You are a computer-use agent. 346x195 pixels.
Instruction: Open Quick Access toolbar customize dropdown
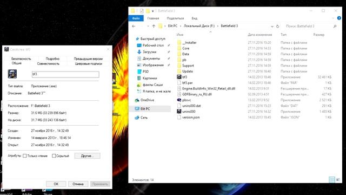(x=152, y=11)
